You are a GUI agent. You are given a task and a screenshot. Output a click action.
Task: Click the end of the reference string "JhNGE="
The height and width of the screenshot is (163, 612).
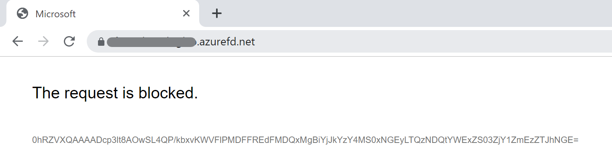click(x=565, y=140)
